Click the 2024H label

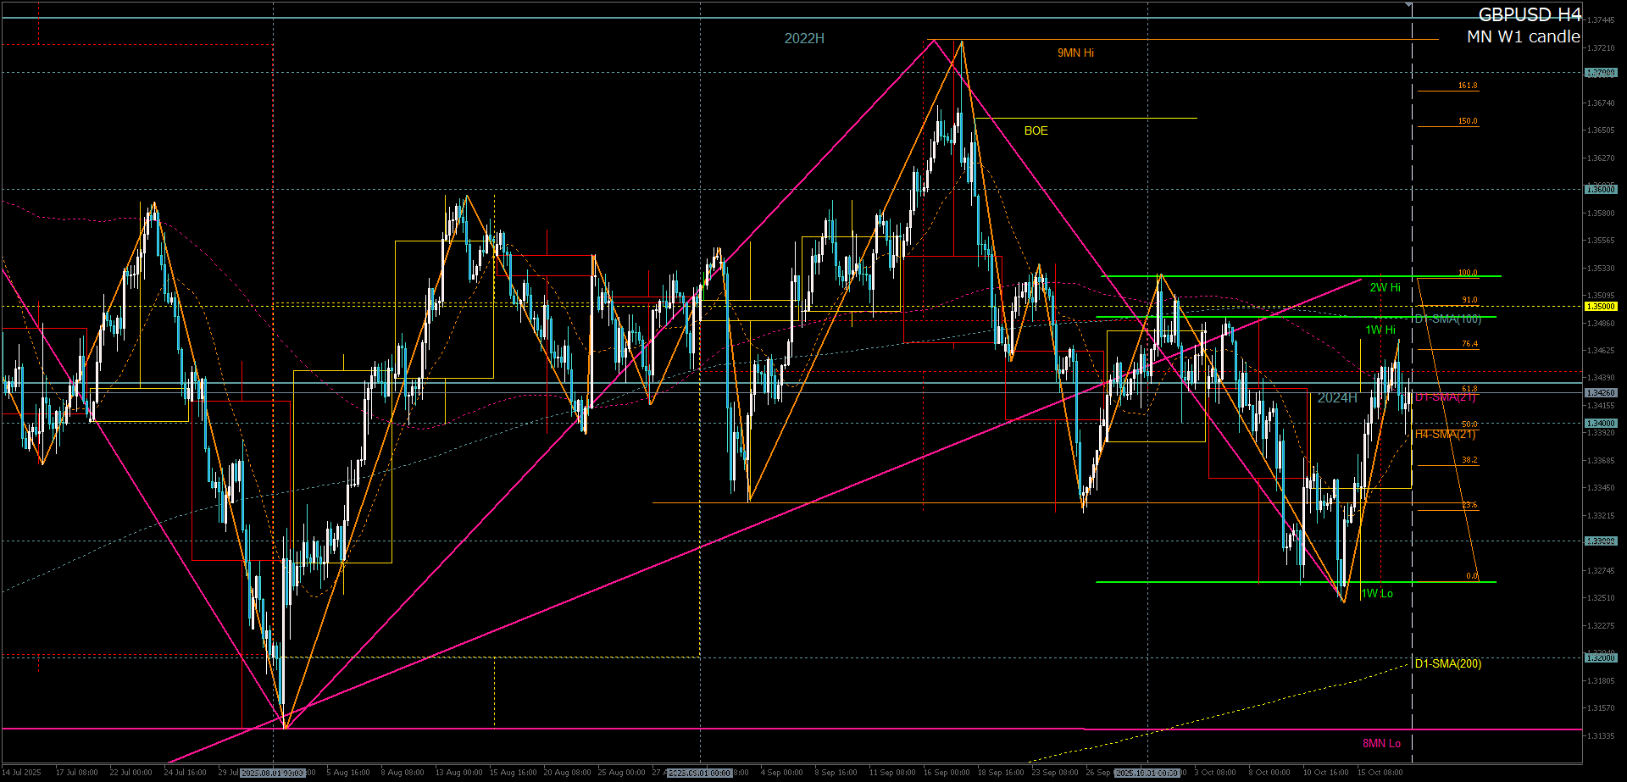pyautogui.click(x=1336, y=398)
